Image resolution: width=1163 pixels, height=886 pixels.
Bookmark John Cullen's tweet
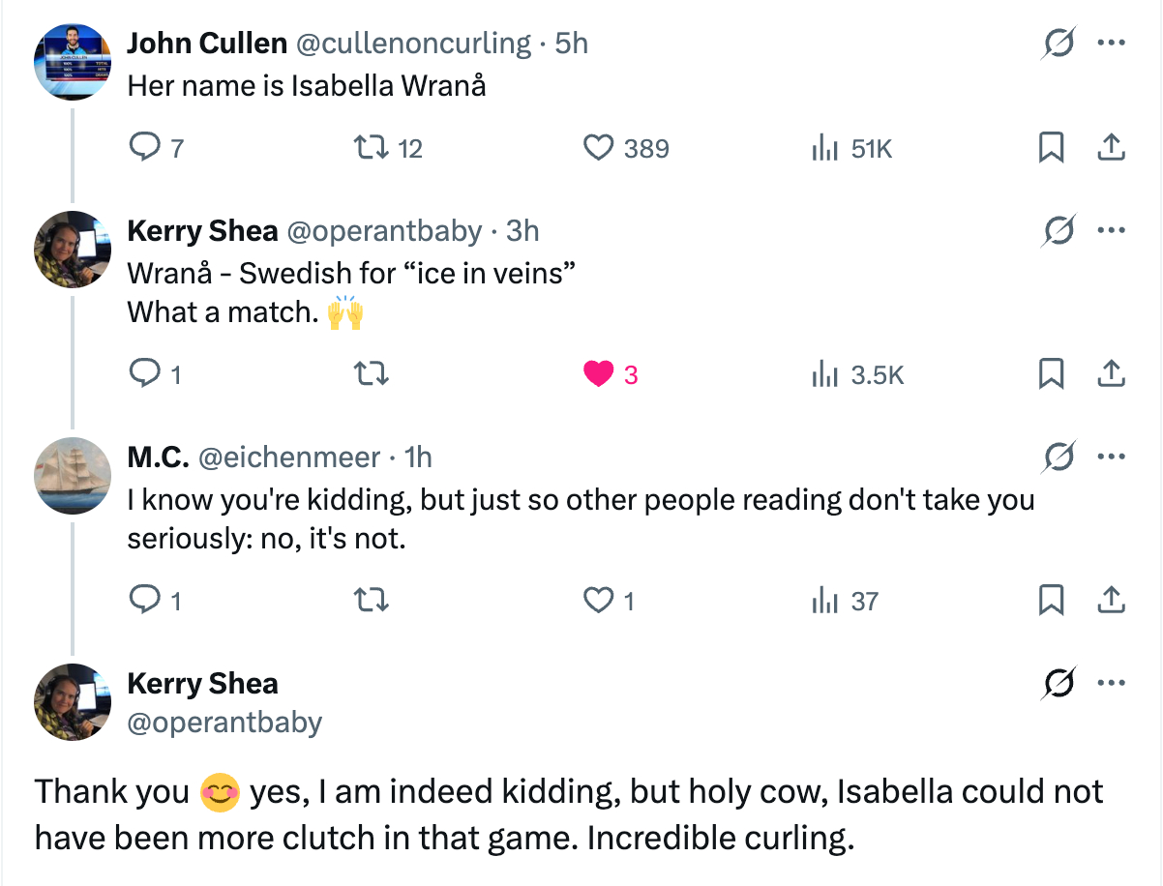pyautogui.click(x=1051, y=148)
